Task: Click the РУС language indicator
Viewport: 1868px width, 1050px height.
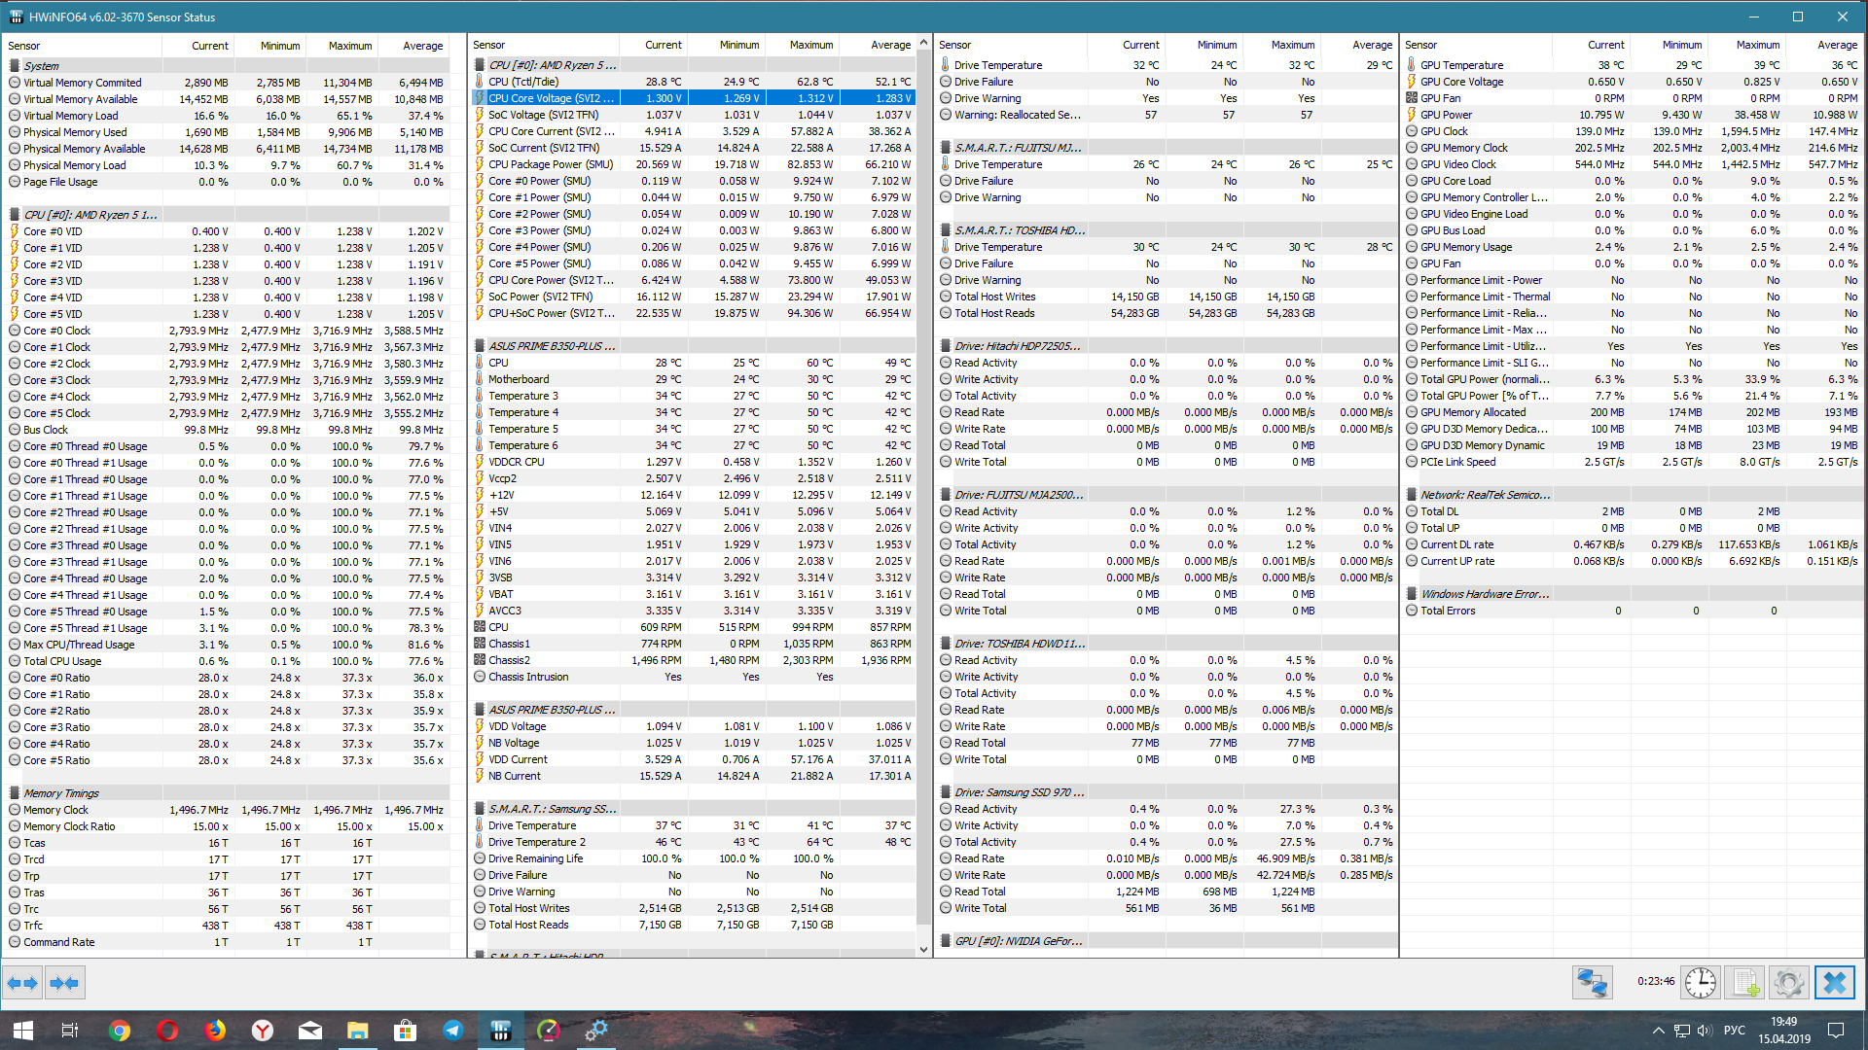Action: point(1734,1031)
